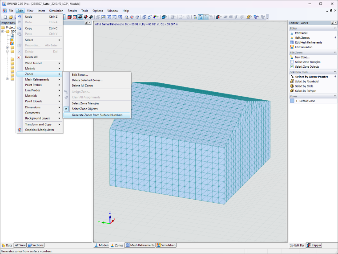The image size is (338, 254).
Task: Click the Open folder toolbar icon
Action: (x=11, y=17)
